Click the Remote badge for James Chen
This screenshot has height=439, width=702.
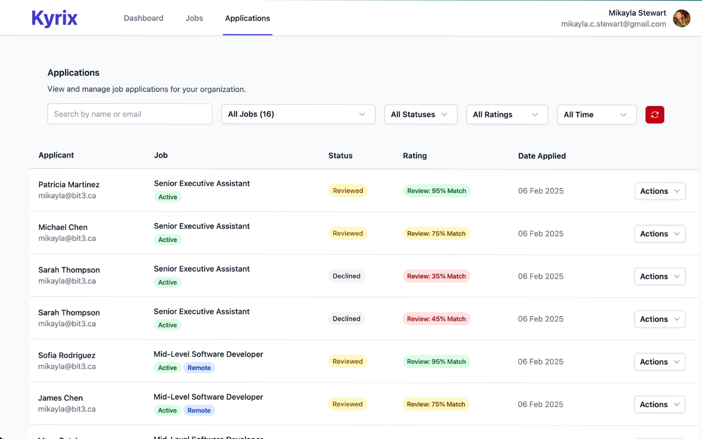pyautogui.click(x=199, y=410)
